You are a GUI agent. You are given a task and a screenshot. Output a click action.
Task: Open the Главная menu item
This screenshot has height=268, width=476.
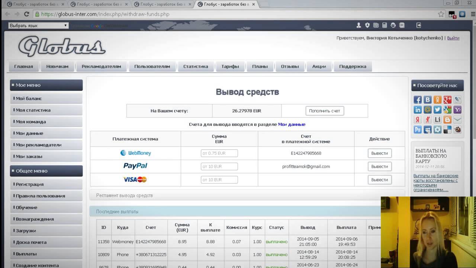coord(23,67)
